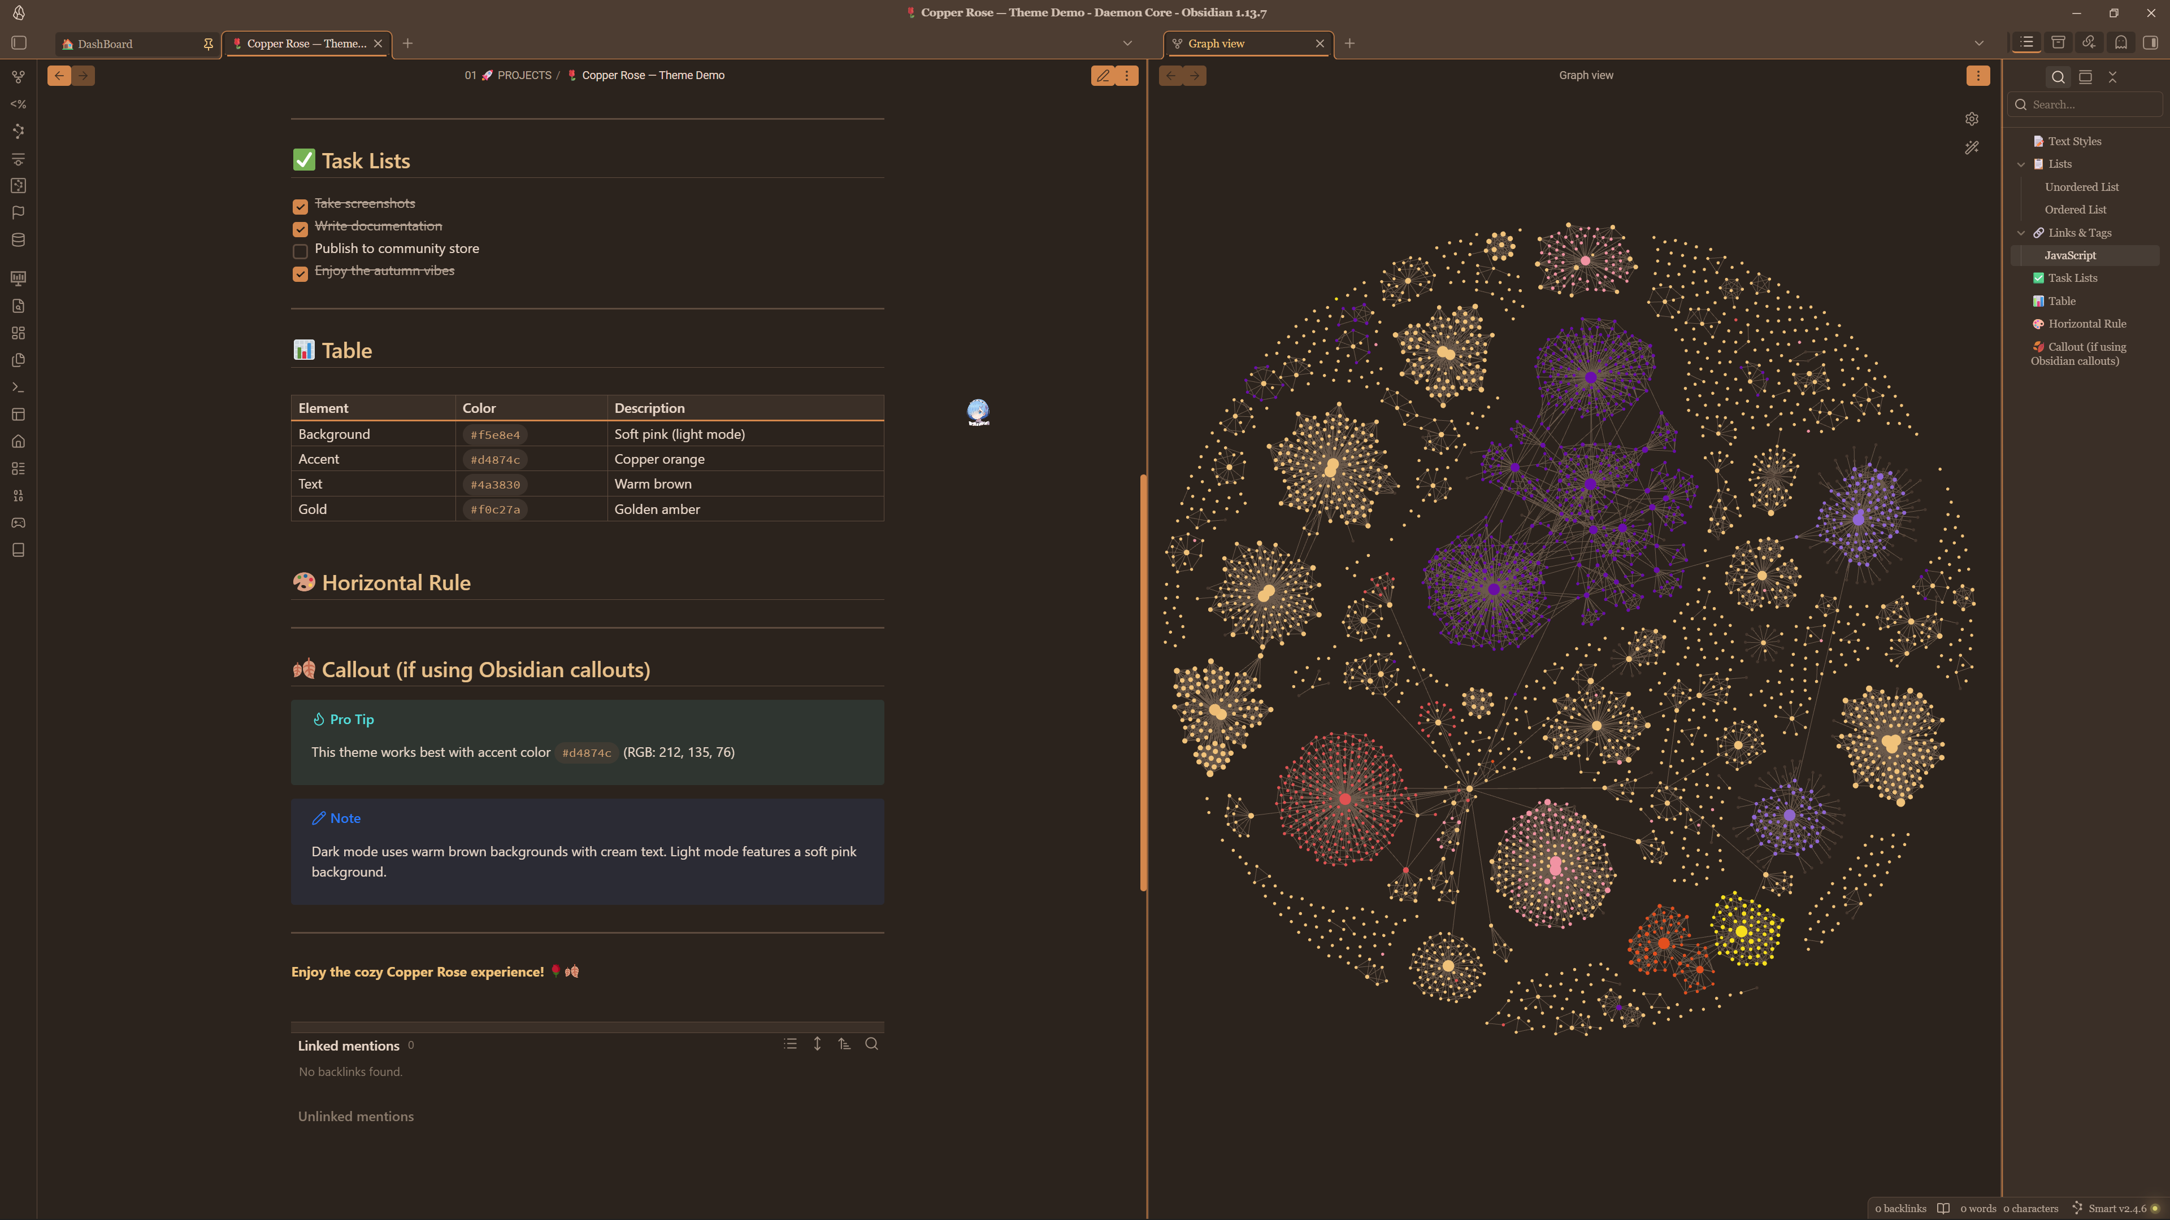Click the copy-files ribbon icon
This screenshot has height=1220, width=2170.
pos(19,360)
